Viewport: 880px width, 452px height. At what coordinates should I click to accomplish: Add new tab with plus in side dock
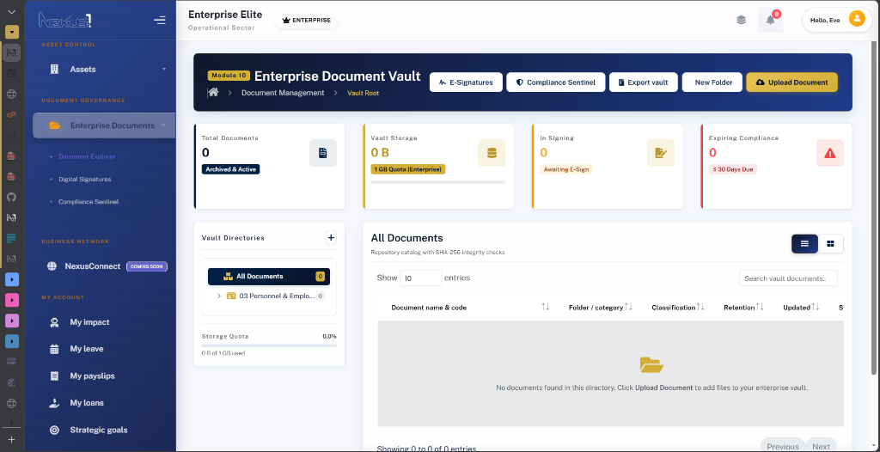[x=11, y=440]
